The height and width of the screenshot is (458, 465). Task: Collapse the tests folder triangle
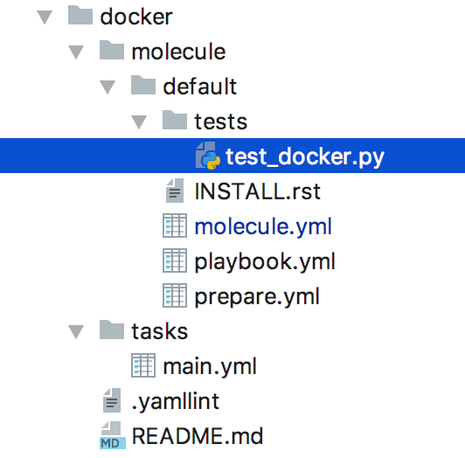[139, 121]
